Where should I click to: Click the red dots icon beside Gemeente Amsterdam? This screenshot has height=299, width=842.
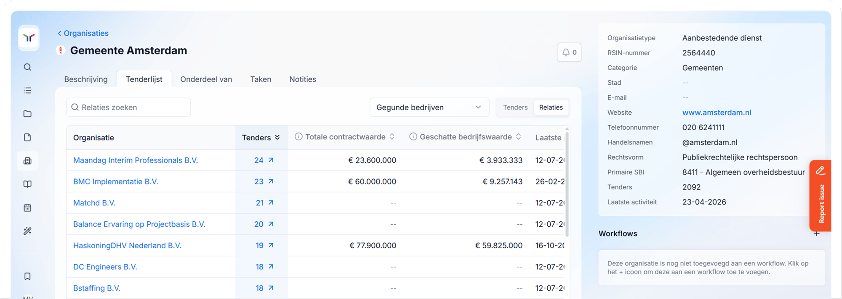coord(61,50)
